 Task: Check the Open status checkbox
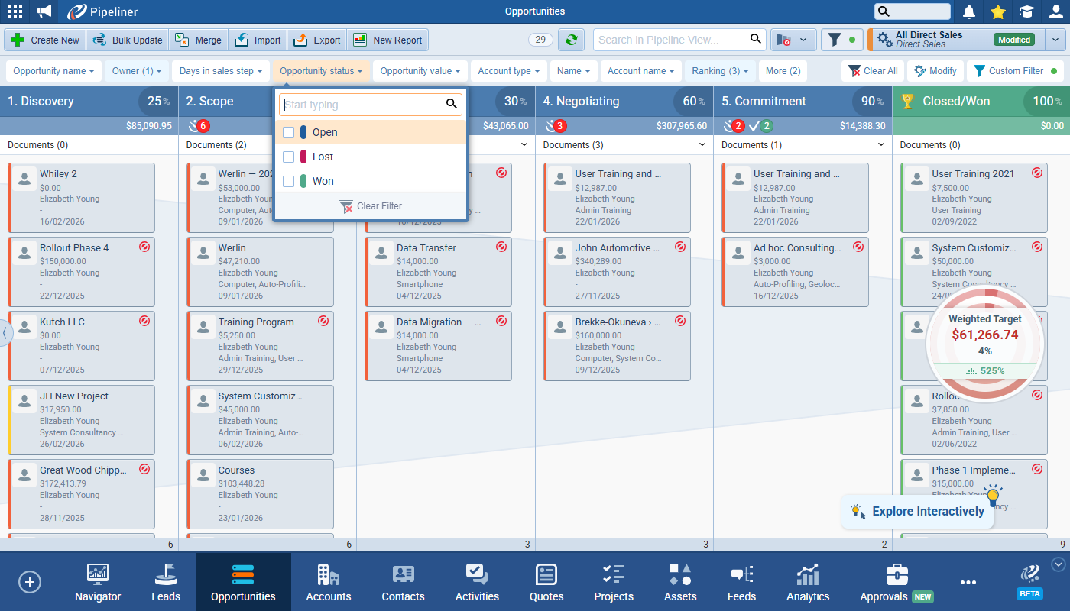click(x=289, y=132)
